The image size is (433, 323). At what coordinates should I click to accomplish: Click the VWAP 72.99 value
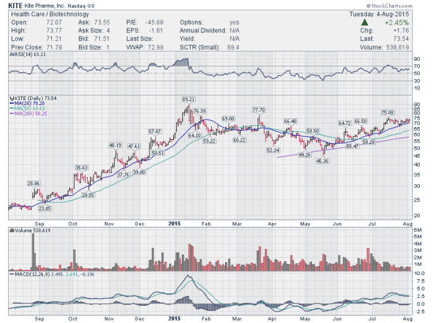tap(155, 47)
